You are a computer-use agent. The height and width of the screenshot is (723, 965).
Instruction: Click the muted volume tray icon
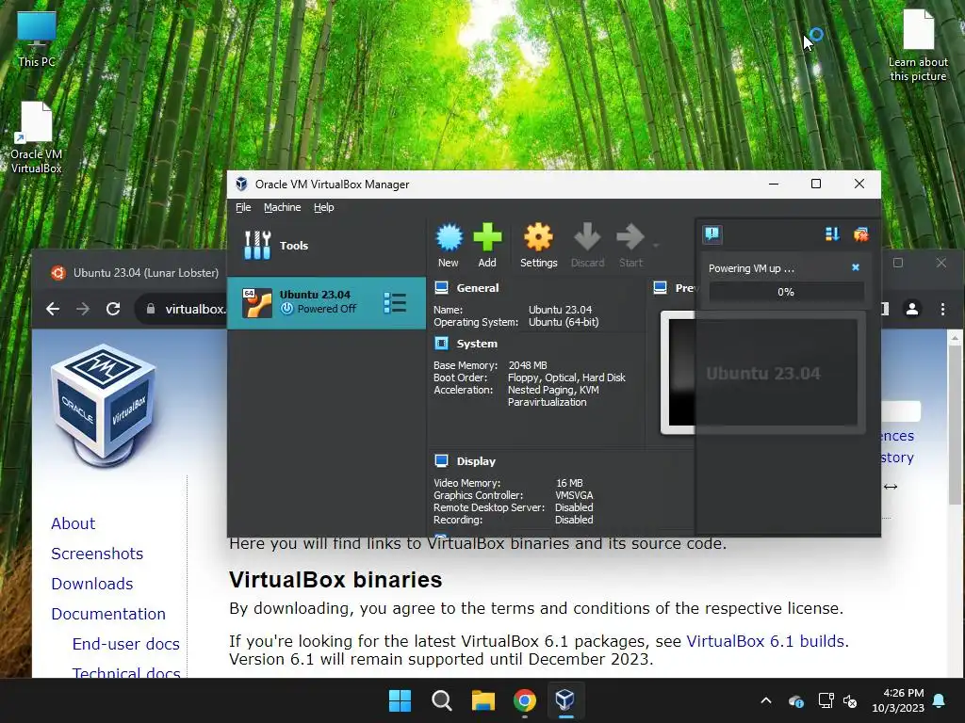point(851,700)
